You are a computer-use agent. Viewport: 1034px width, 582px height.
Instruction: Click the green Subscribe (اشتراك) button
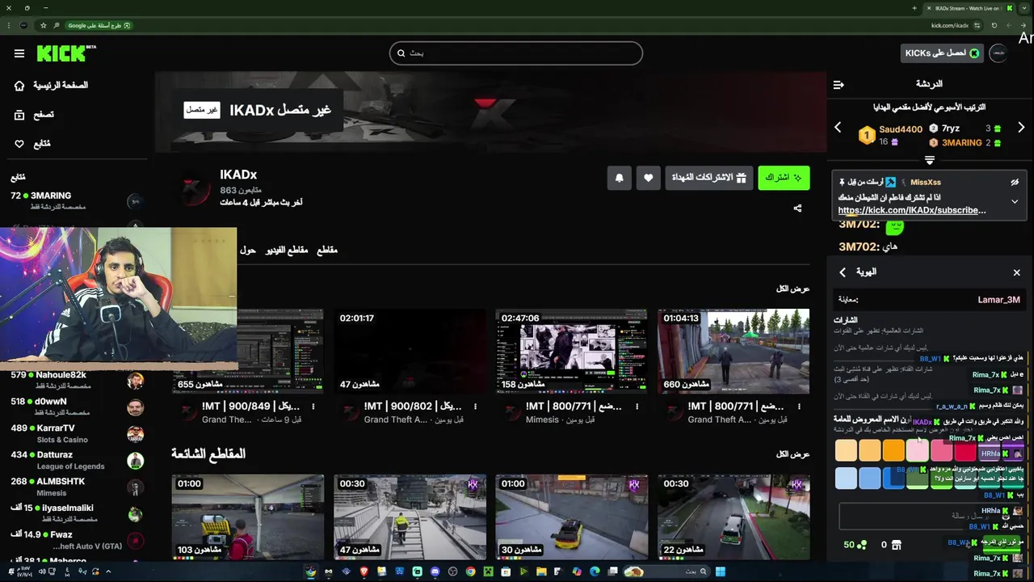coord(784,178)
